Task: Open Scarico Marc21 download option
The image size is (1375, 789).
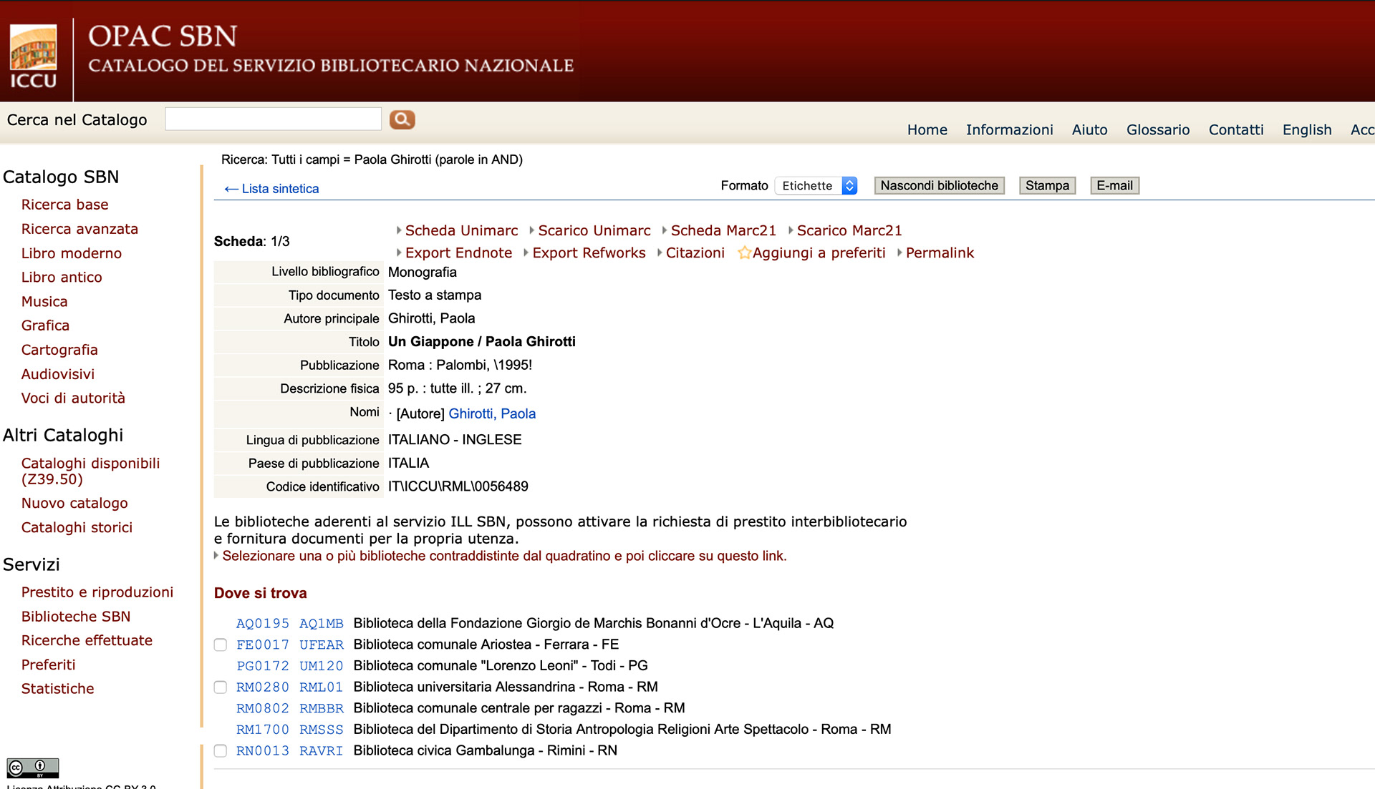Action: (849, 230)
